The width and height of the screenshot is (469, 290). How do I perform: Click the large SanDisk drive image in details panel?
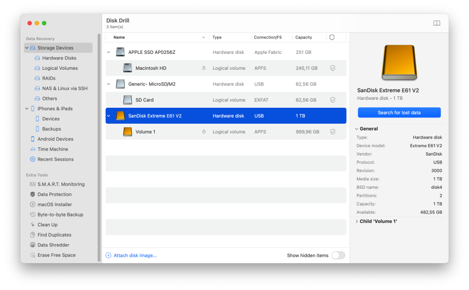(399, 62)
